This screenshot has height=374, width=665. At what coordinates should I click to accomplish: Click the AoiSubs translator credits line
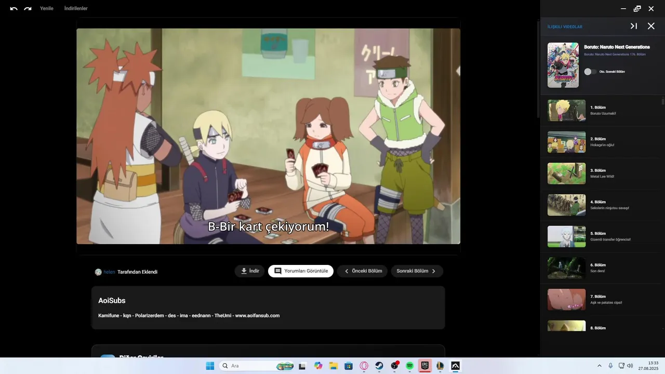tap(189, 315)
